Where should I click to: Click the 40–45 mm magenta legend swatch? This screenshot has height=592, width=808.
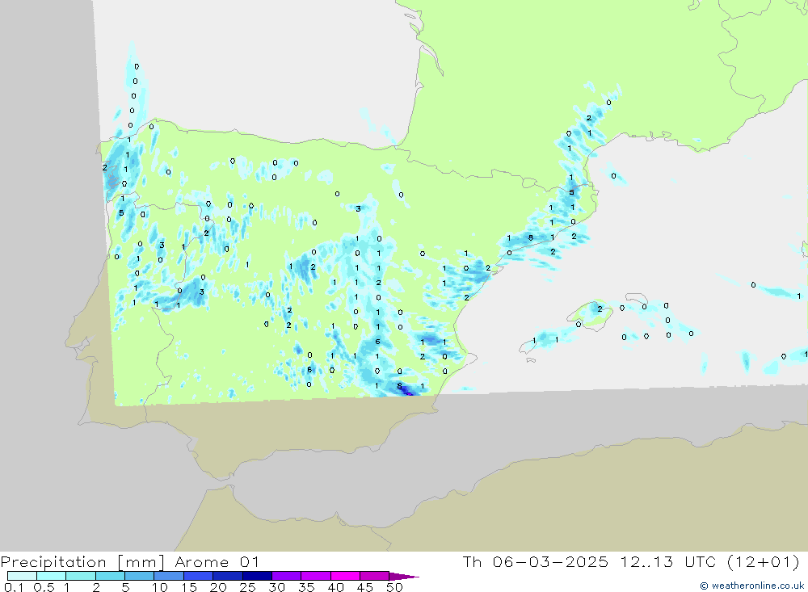(345, 576)
